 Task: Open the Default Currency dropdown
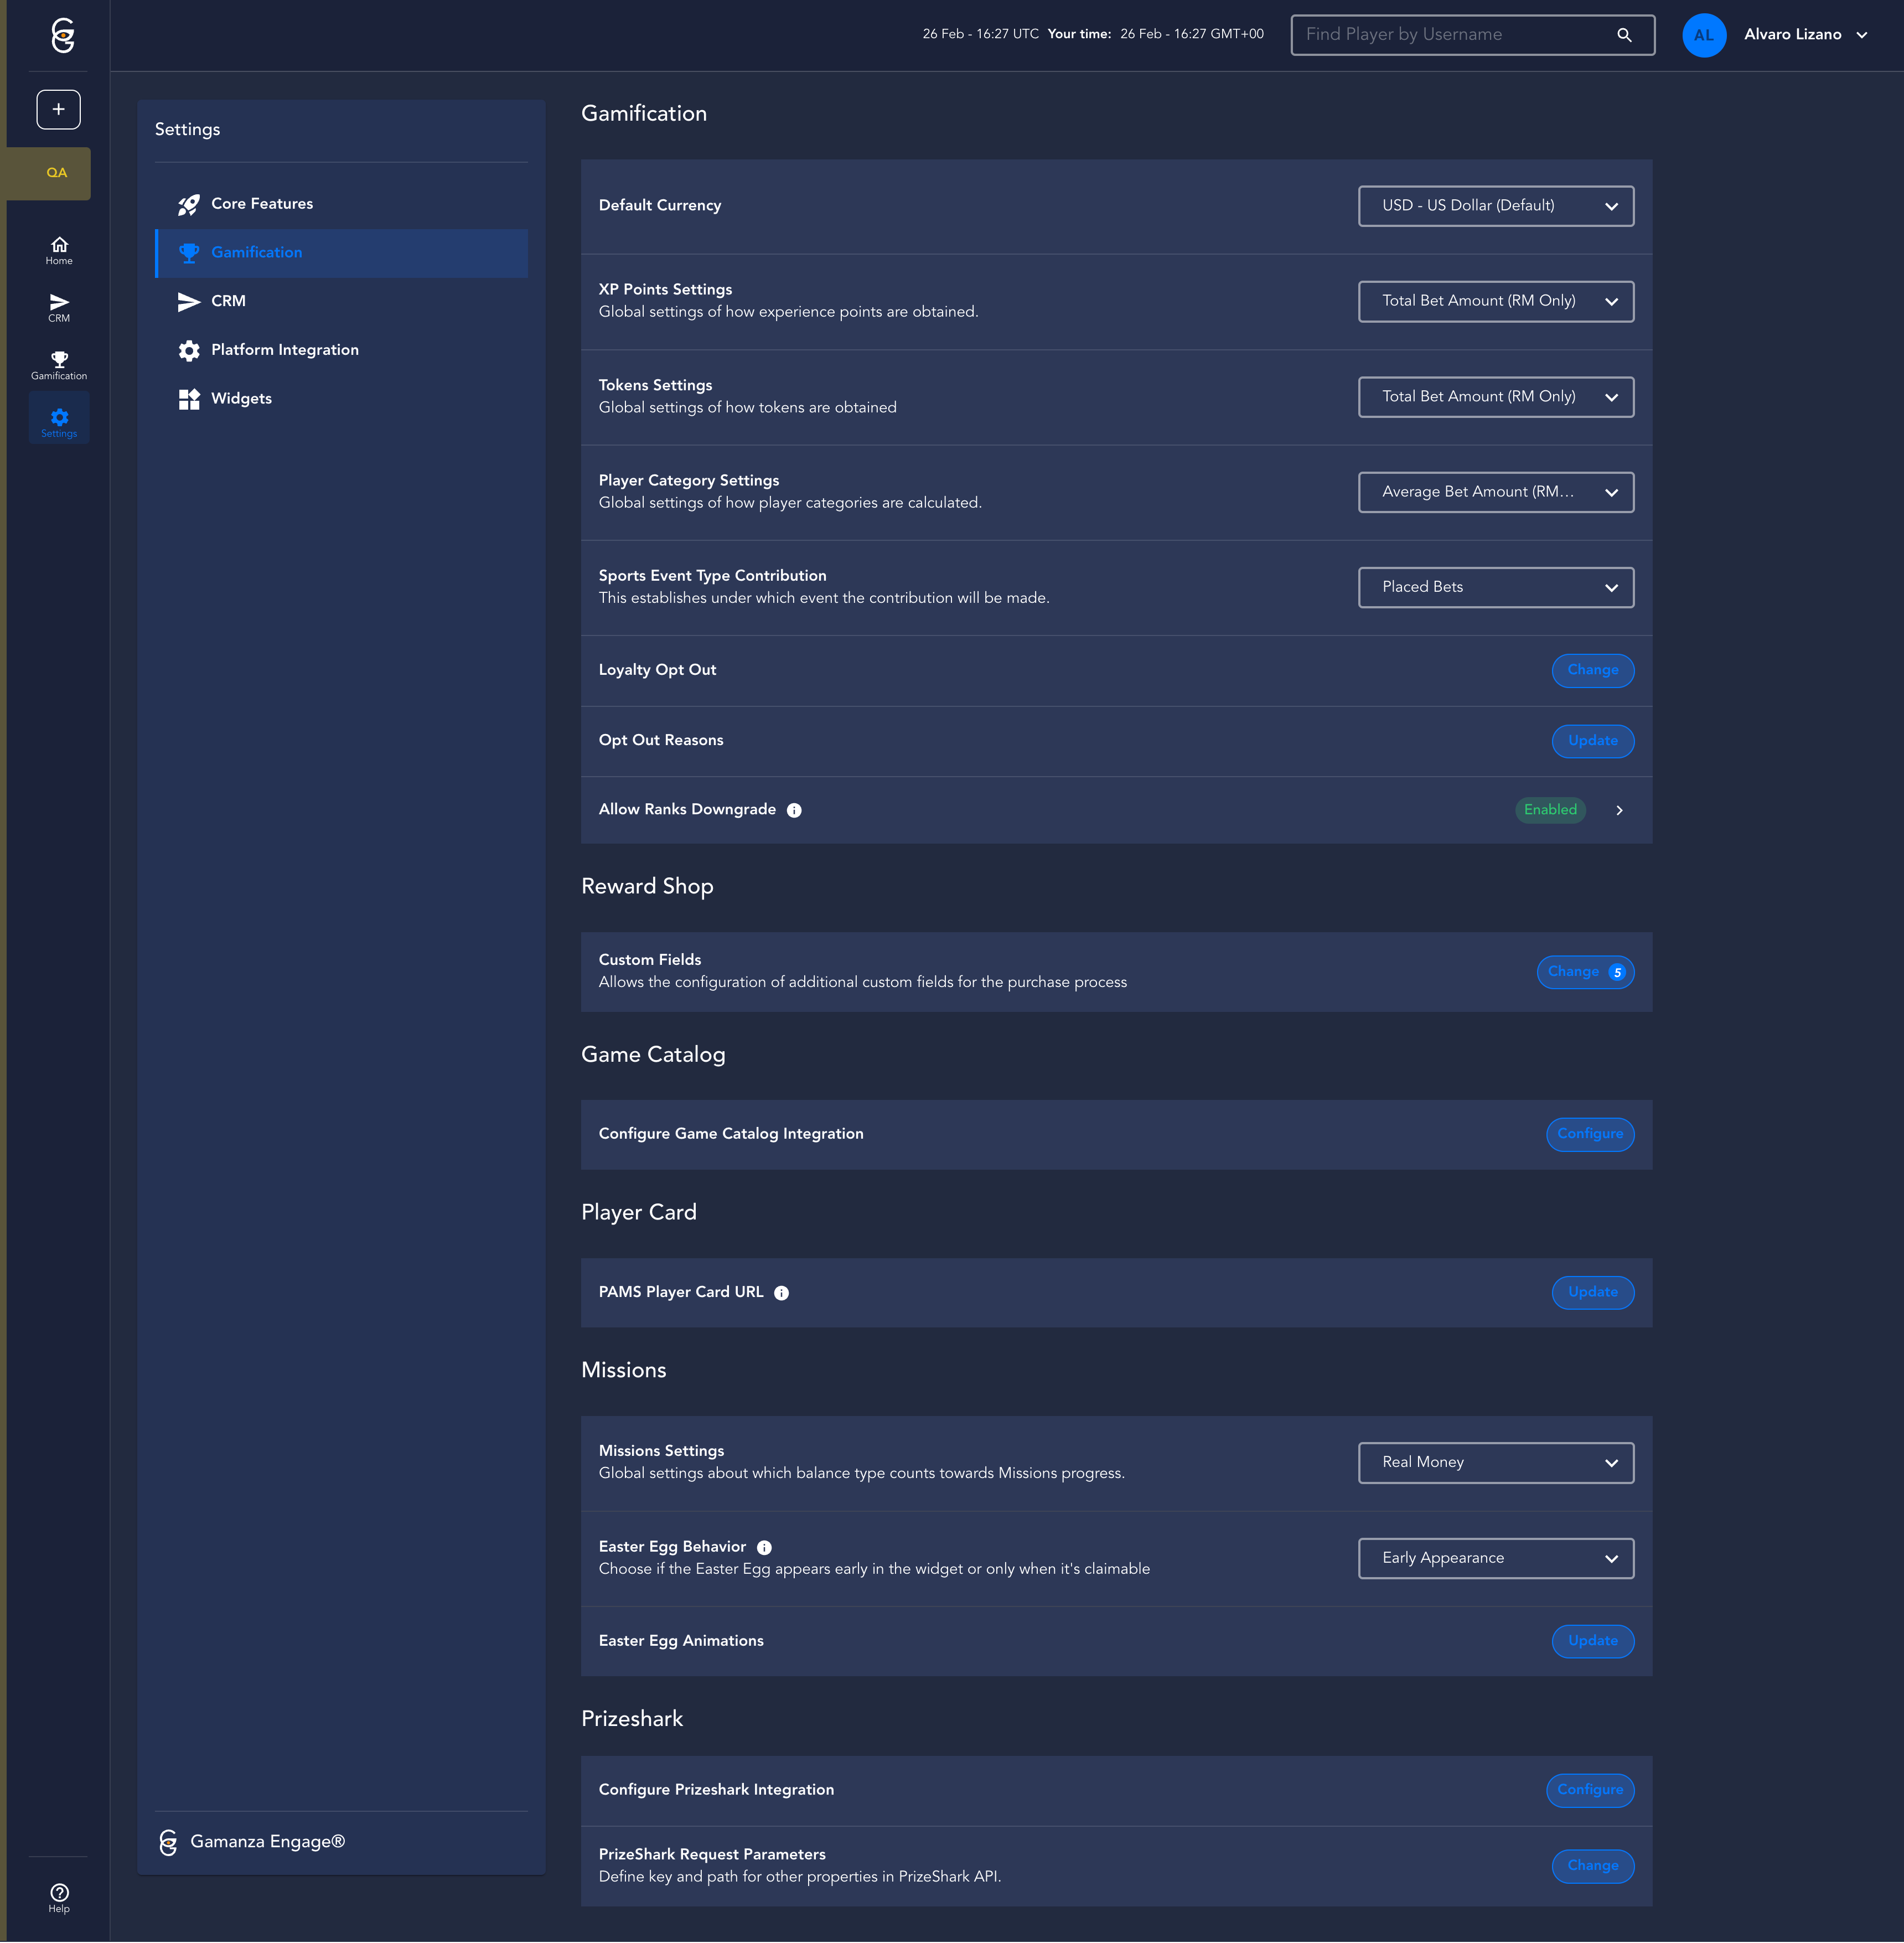[1495, 206]
